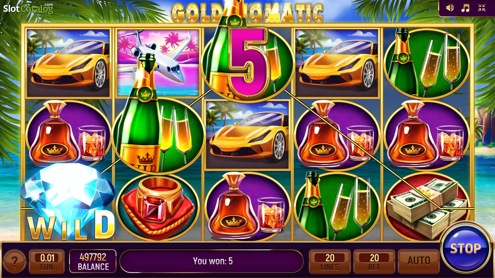This screenshot has width=495, height=278.
Task: Click the 497792 BALANCE display
Action: click(x=93, y=261)
